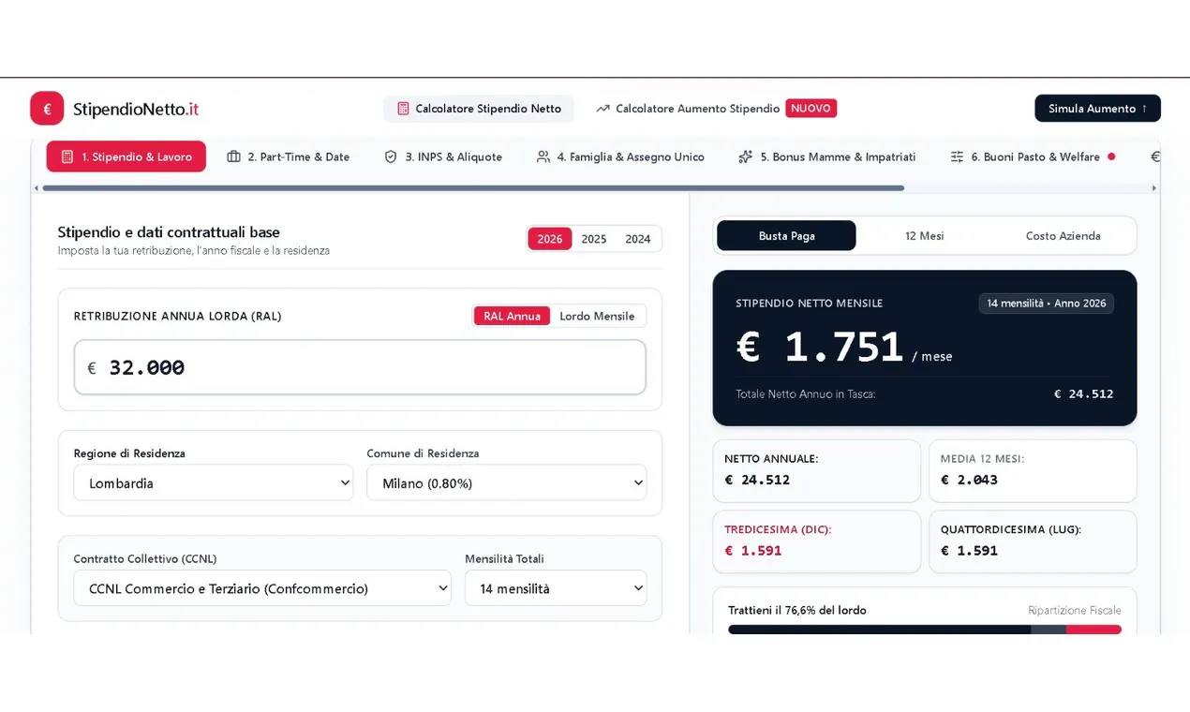The height and width of the screenshot is (712, 1190).
Task: Click the right arrow of the tab scrollbar
Action: click(1154, 188)
